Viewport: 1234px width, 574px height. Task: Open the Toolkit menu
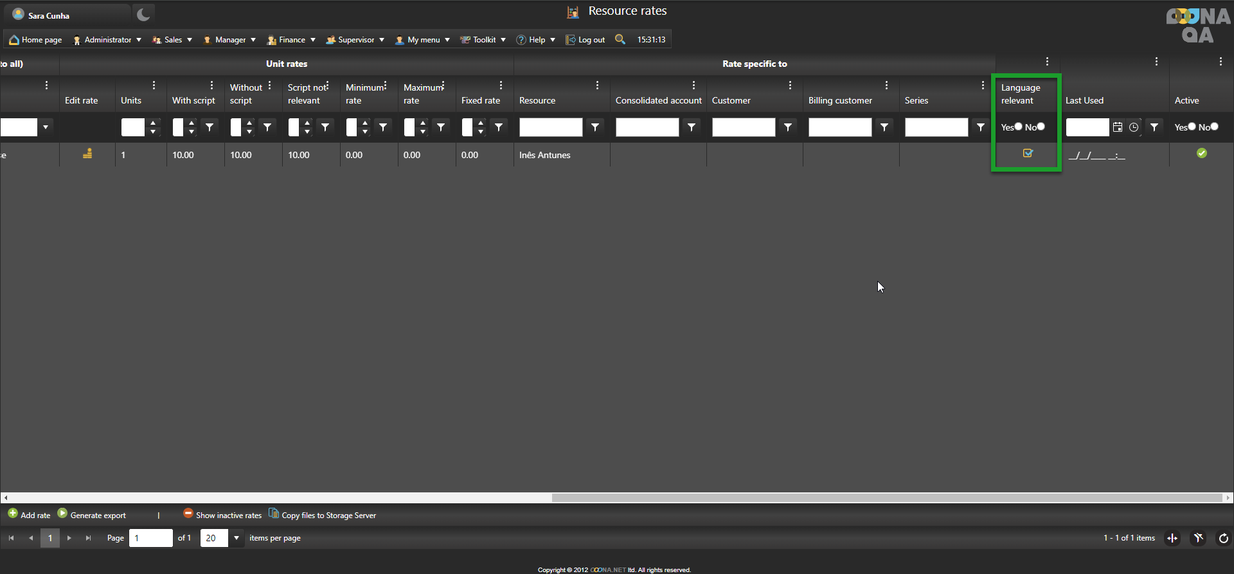point(483,40)
